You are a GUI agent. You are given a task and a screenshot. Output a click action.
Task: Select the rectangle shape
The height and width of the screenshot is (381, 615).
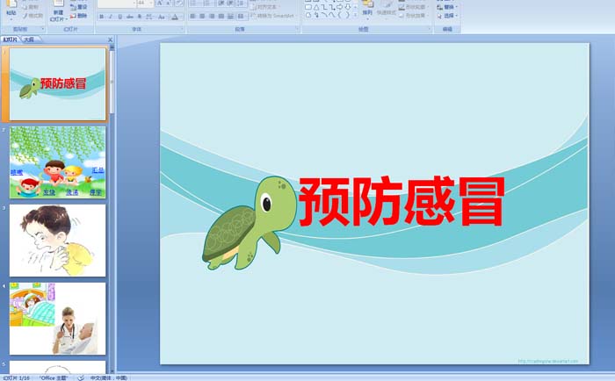(308, 7)
